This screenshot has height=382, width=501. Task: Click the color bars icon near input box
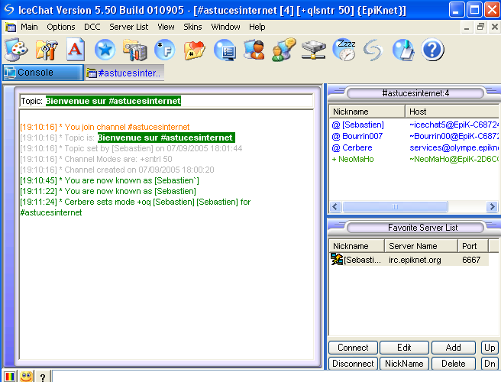click(x=10, y=376)
